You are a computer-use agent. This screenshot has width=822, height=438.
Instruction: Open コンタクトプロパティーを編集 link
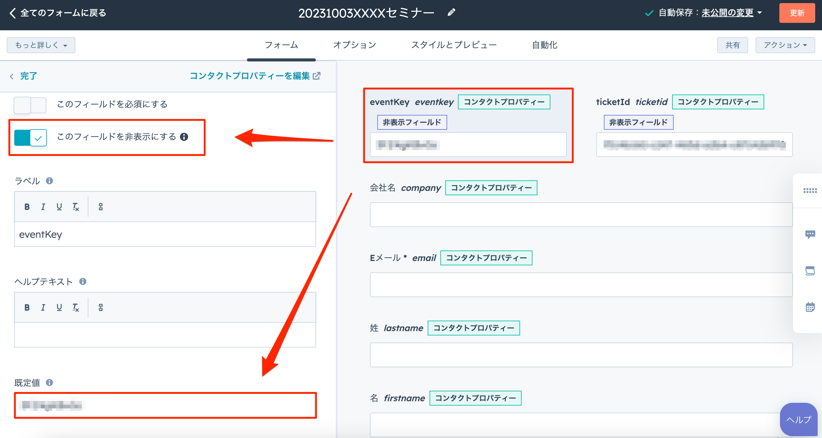click(250, 76)
